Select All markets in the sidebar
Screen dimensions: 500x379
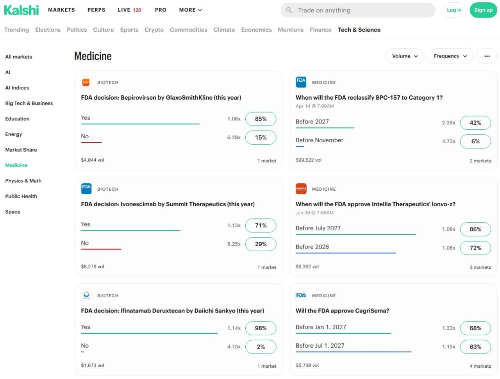coord(19,57)
